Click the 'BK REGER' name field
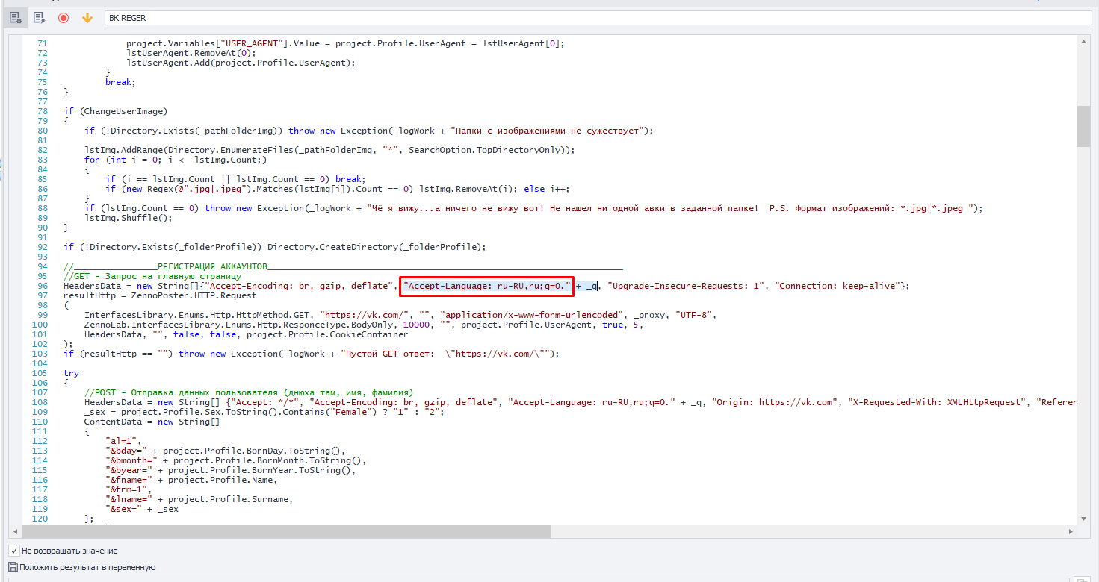 click(598, 18)
